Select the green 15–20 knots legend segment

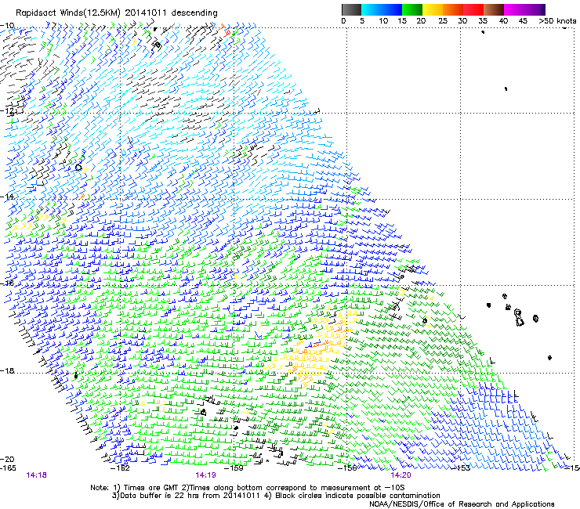[412, 9]
